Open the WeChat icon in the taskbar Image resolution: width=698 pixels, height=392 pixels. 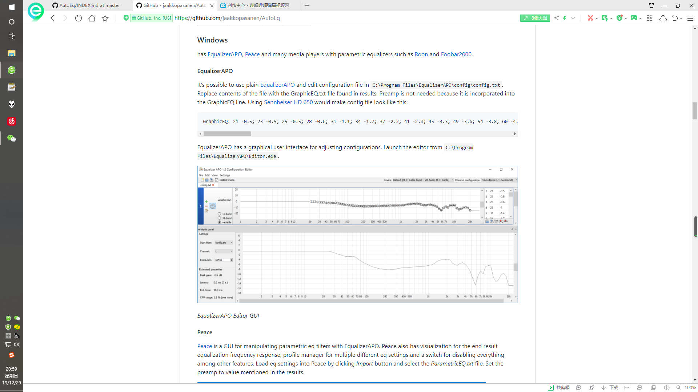12,138
